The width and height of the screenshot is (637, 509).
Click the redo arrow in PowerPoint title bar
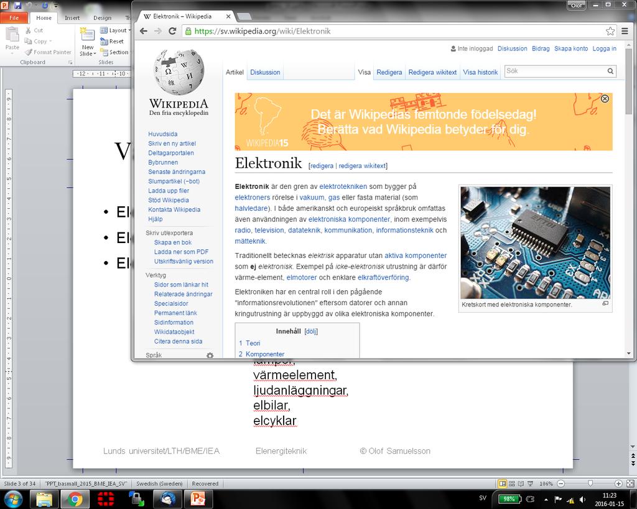[x=44, y=5]
